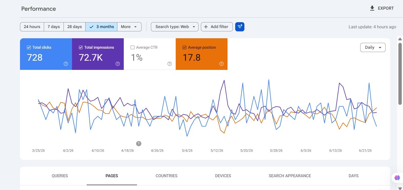403x190 pixels.
Task: Select the 7 days date range
Action: pos(54,27)
